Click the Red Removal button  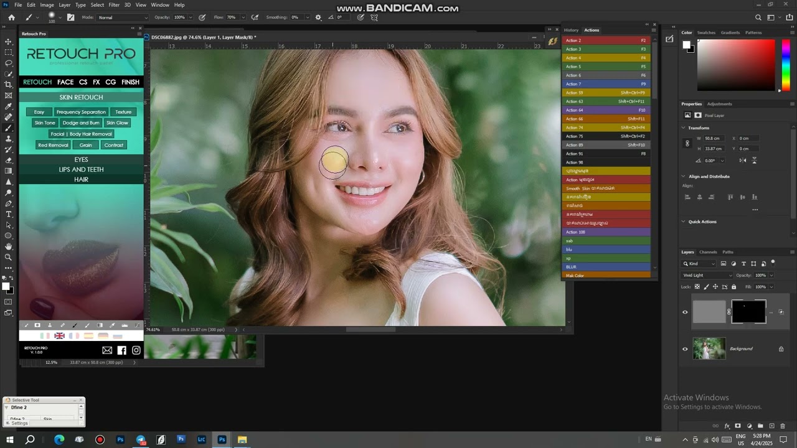pos(53,145)
